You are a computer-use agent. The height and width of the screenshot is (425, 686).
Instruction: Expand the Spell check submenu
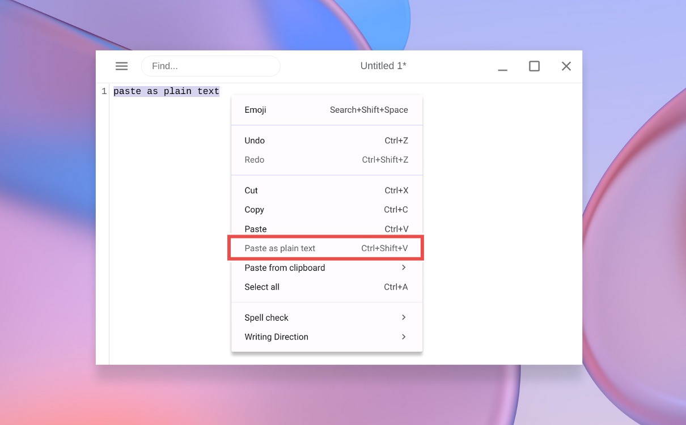(327, 317)
